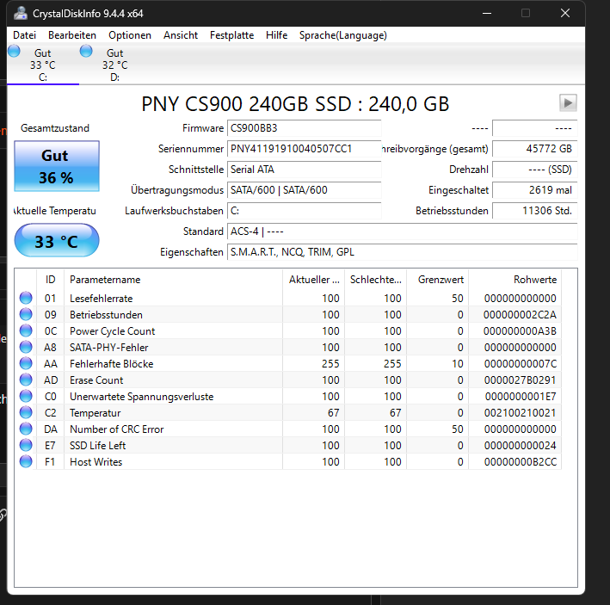Select the Power Cycle Count parameter name
This screenshot has height=605, width=610.
click(112, 331)
